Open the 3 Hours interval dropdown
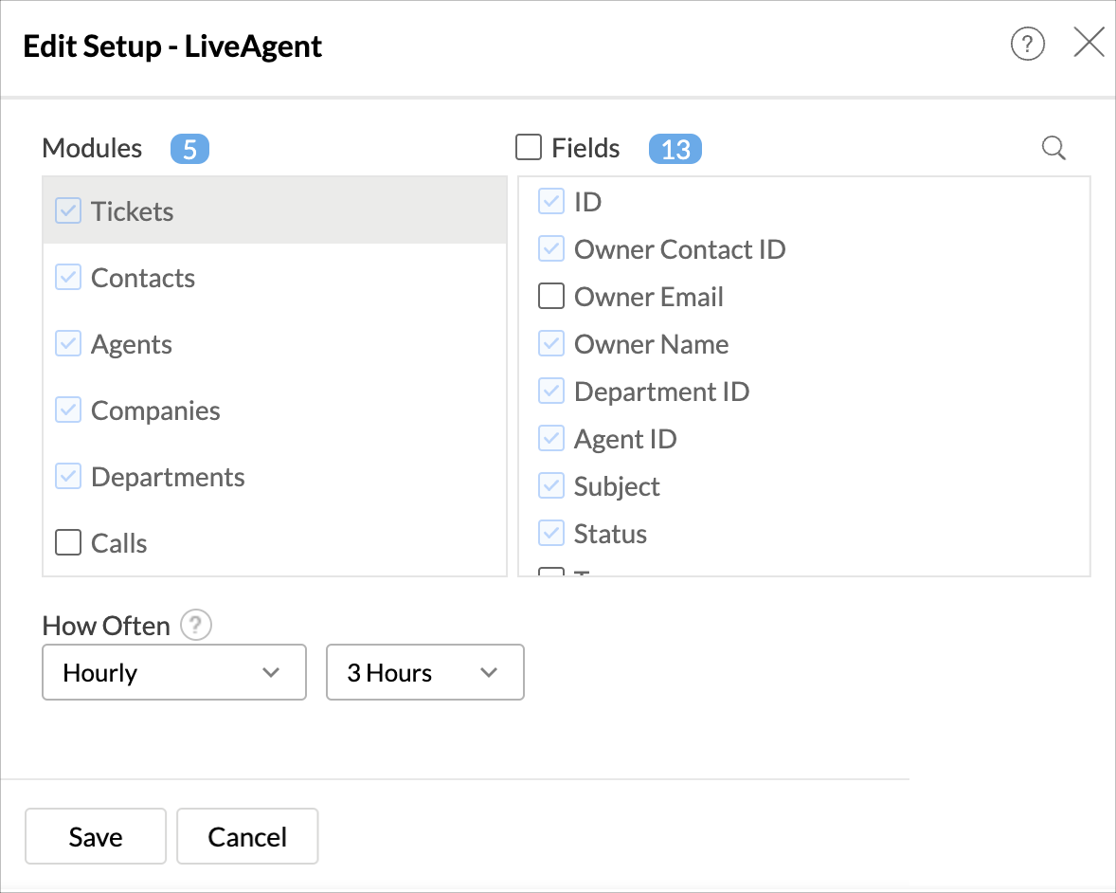The height and width of the screenshot is (893, 1116). (425, 672)
